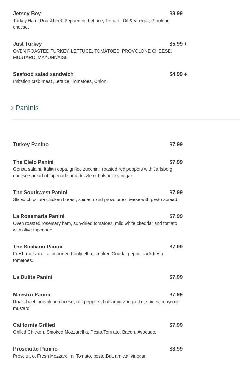The height and width of the screenshot is (366, 251).
Task: Collapse the Paninis section chevron
Action: pyautogui.click(x=12, y=108)
